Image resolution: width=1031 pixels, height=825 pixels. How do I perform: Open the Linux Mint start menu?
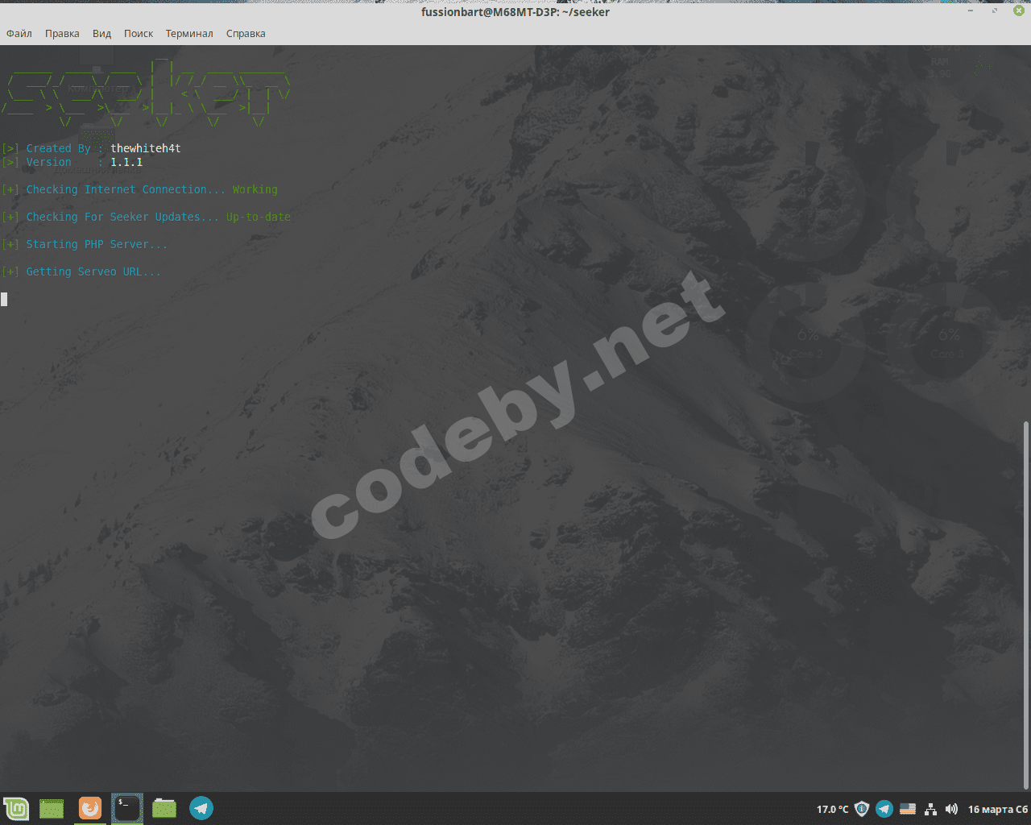[x=15, y=808]
